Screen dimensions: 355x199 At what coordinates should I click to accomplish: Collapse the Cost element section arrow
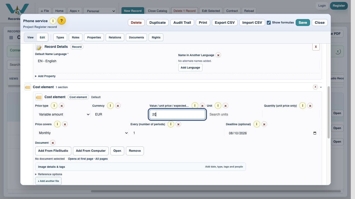(x=321, y=87)
